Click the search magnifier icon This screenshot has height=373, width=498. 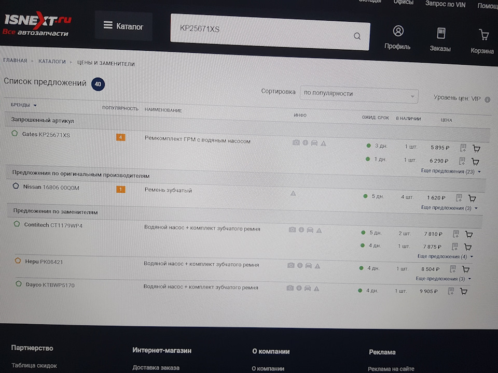(357, 36)
